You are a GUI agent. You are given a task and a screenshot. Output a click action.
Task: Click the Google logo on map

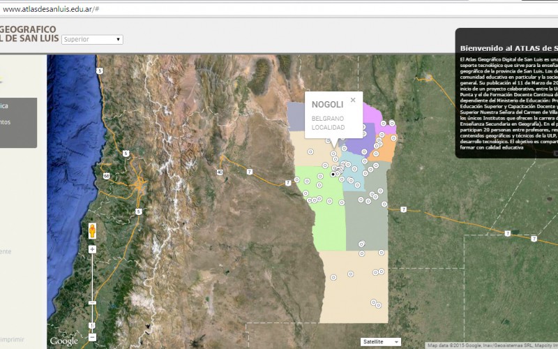pos(63,341)
